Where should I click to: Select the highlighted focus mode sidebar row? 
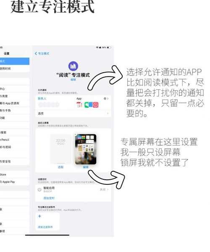(14, 61)
